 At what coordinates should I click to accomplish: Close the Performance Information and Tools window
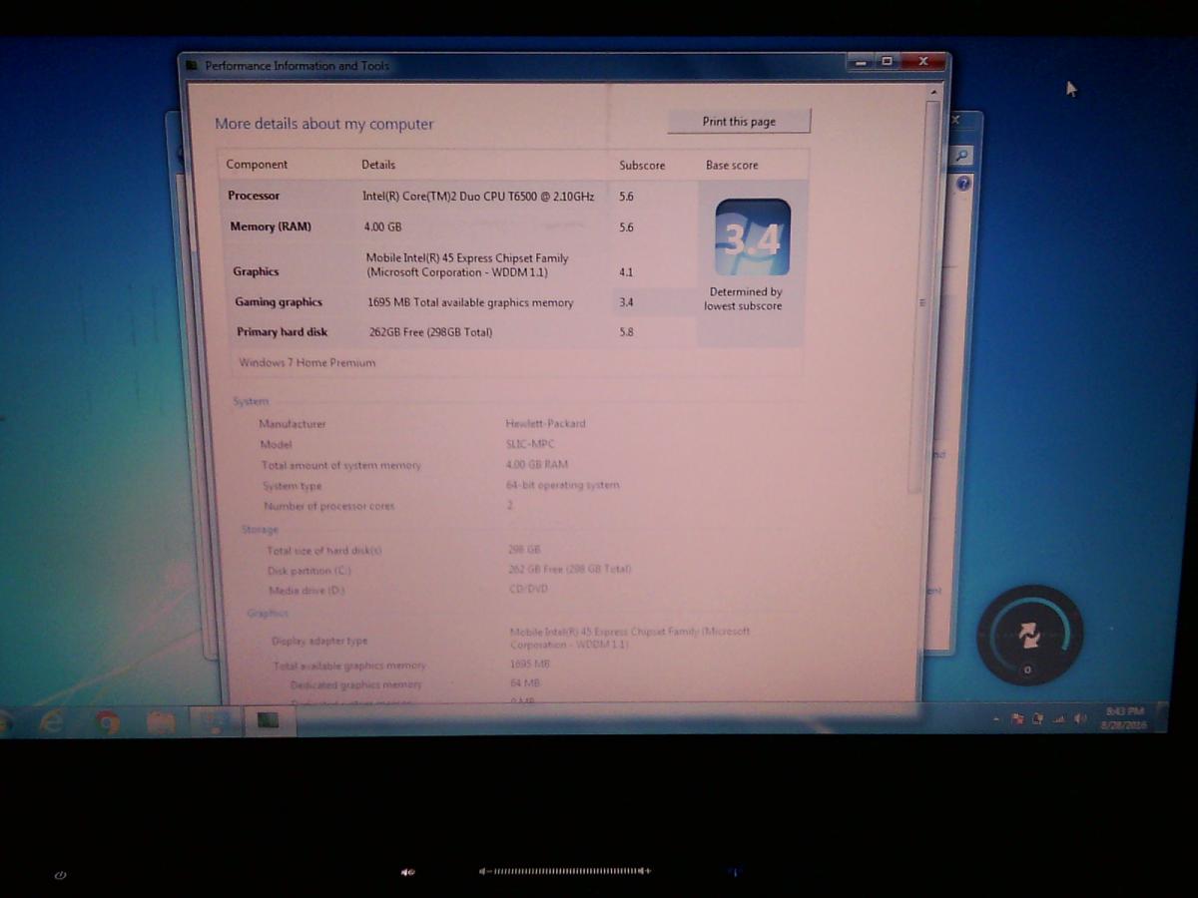tap(923, 62)
